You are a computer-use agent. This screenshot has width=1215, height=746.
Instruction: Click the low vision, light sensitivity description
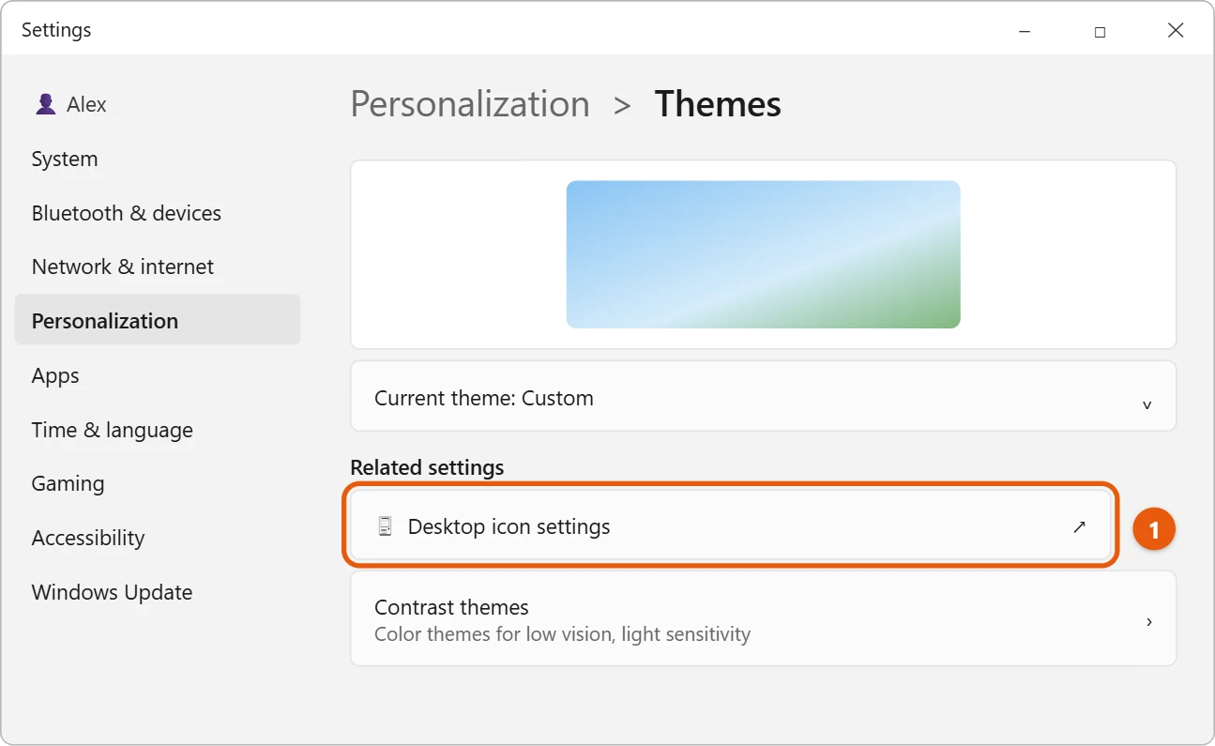tap(562, 634)
